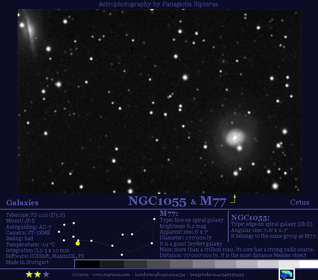Click 'Mount: JP-Z' line
Viewport: 318px width, 280px height.
(20, 220)
